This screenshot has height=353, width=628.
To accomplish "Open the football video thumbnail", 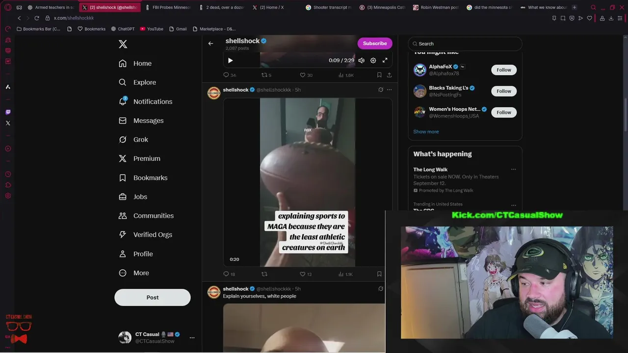I will tap(308, 182).
